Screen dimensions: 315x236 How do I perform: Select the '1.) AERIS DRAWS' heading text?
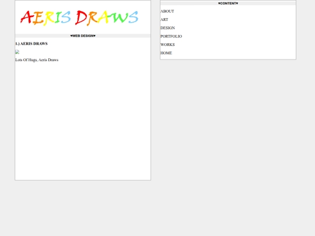coord(32,44)
